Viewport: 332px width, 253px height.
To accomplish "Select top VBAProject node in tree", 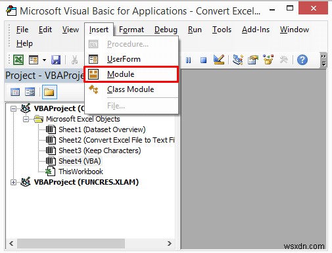I will tap(59, 108).
